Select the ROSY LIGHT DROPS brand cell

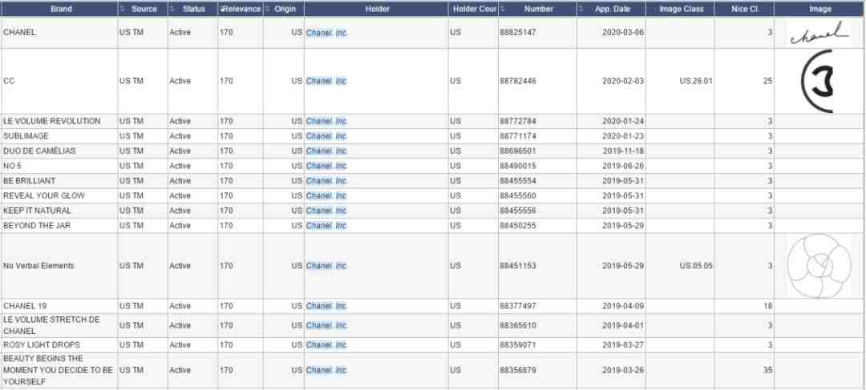point(59,345)
